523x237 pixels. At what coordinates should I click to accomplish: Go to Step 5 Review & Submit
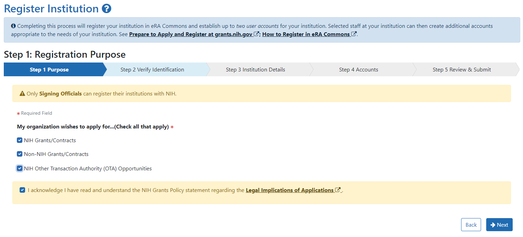[x=461, y=69]
